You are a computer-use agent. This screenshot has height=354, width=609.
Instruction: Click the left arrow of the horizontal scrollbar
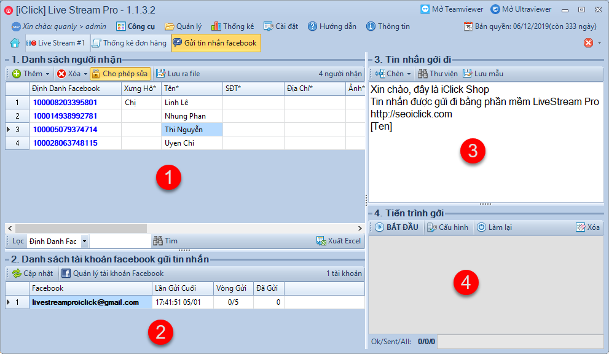point(10,228)
